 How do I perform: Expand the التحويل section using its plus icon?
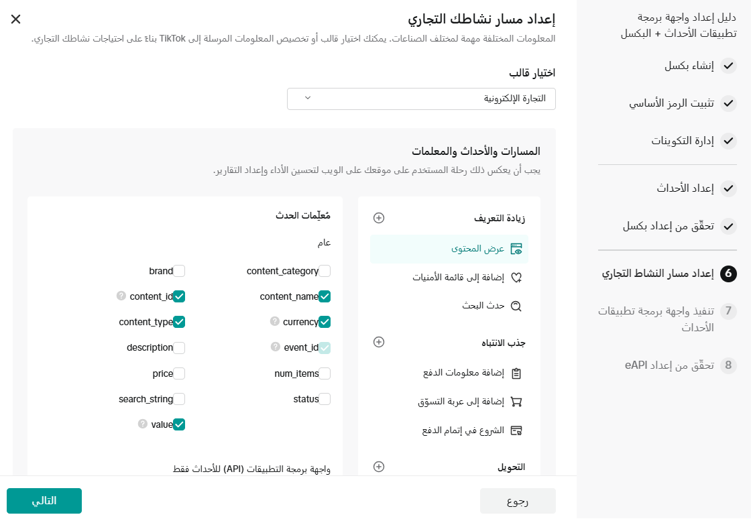(379, 466)
